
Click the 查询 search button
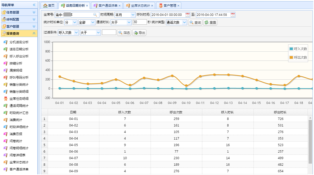pyautogui.click(x=195, y=22)
